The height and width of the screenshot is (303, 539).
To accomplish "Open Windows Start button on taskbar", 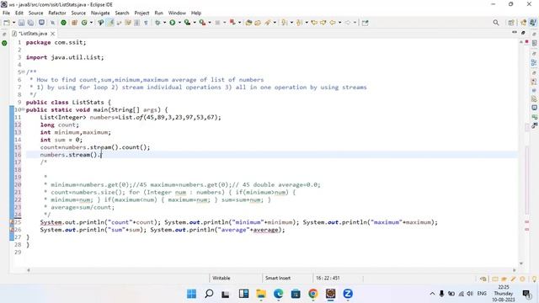I will [x=191, y=294].
